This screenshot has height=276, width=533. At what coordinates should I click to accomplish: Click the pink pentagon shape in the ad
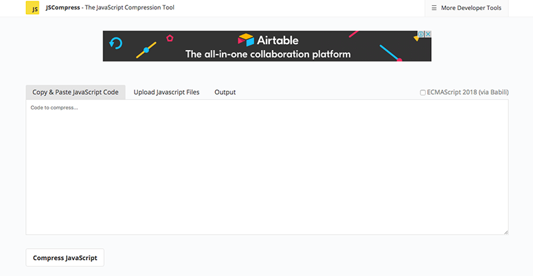pos(170,38)
